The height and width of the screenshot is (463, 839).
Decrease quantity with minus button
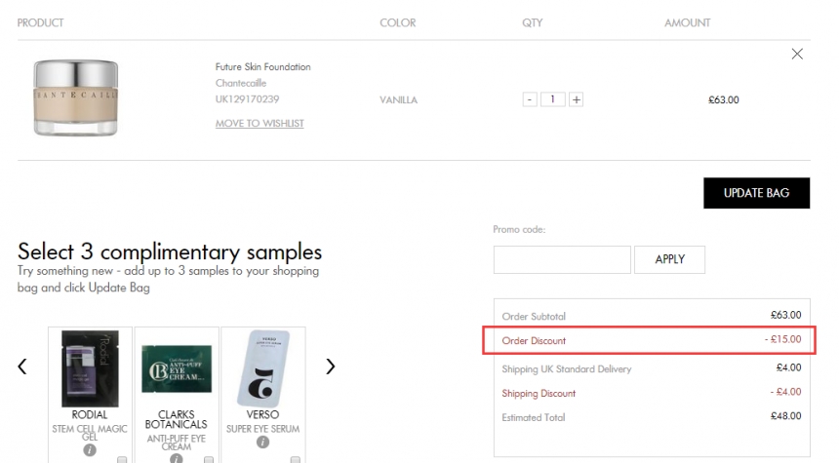(x=530, y=99)
